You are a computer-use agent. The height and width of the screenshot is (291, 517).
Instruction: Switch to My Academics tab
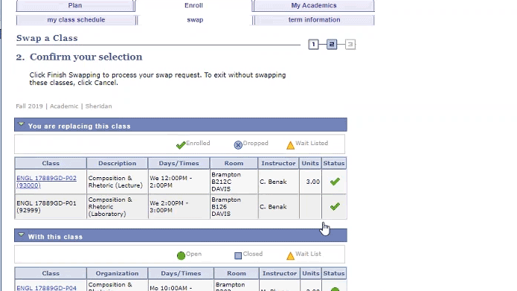coord(314,6)
